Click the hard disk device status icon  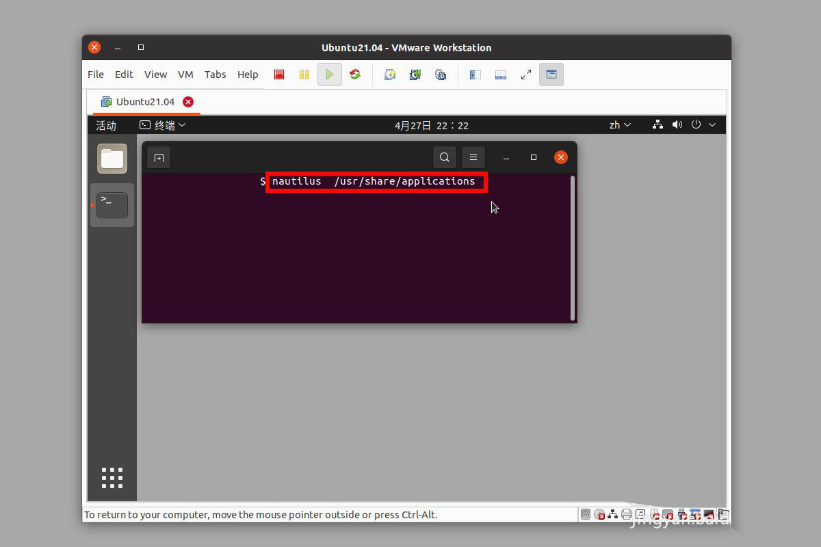(x=586, y=514)
